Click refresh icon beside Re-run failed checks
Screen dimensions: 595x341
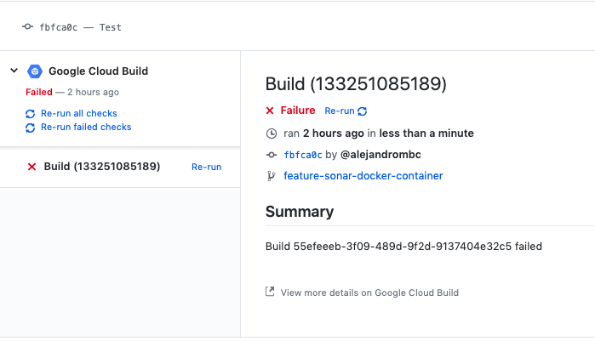point(31,128)
